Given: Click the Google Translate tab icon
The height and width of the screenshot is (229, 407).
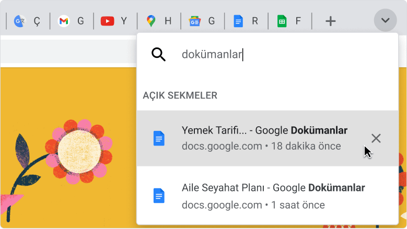Looking at the screenshot, I should coord(20,21).
